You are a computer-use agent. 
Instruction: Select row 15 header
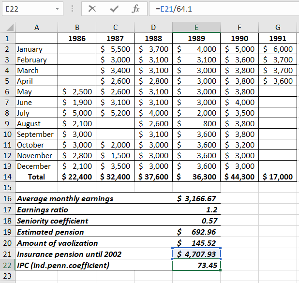(7, 188)
